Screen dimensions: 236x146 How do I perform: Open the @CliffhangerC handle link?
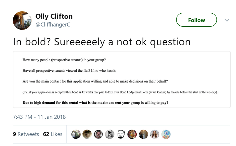point(53,25)
